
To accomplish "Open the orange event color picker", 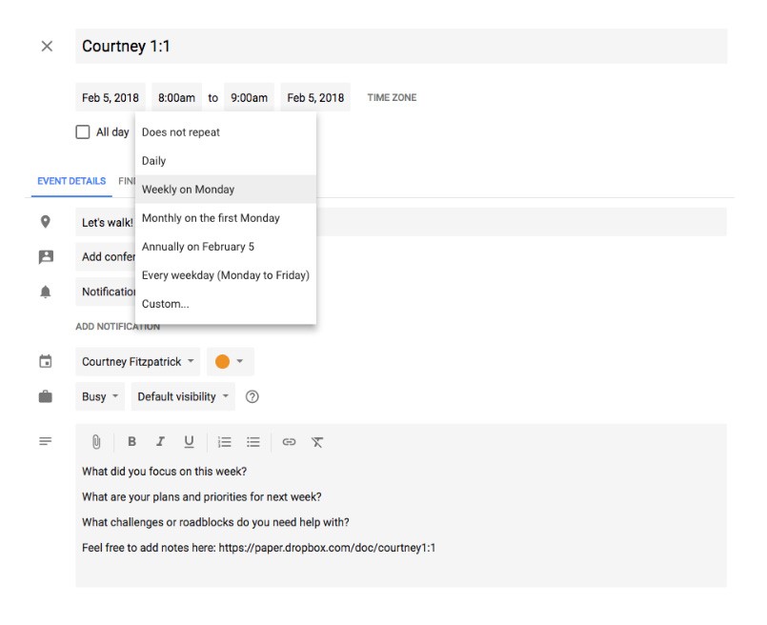I will 229,362.
